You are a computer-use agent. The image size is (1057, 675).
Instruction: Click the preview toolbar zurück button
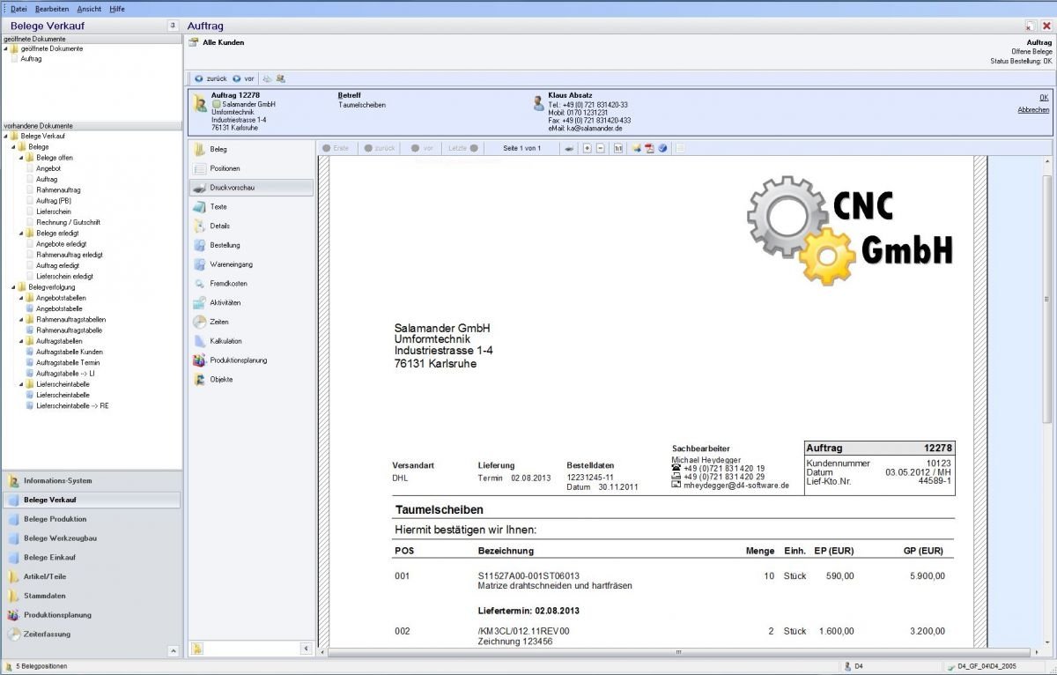pyautogui.click(x=380, y=148)
